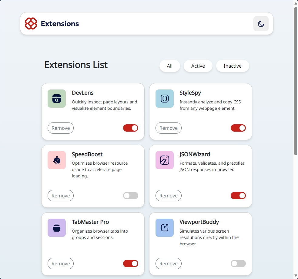The image size is (298, 279).
Task: Remove the DevLens extension
Action: [61, 128]
